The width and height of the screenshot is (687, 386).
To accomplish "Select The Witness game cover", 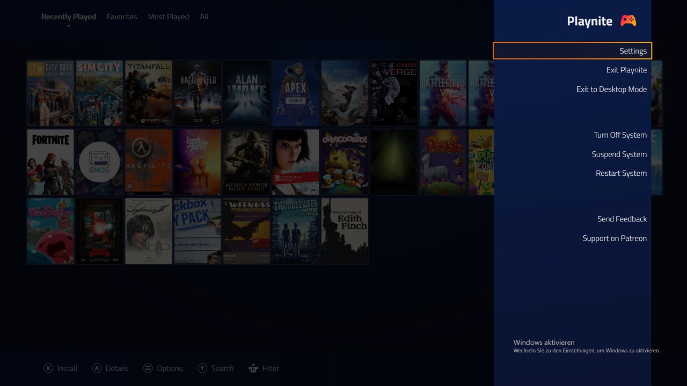I will (x=247, y=231).
